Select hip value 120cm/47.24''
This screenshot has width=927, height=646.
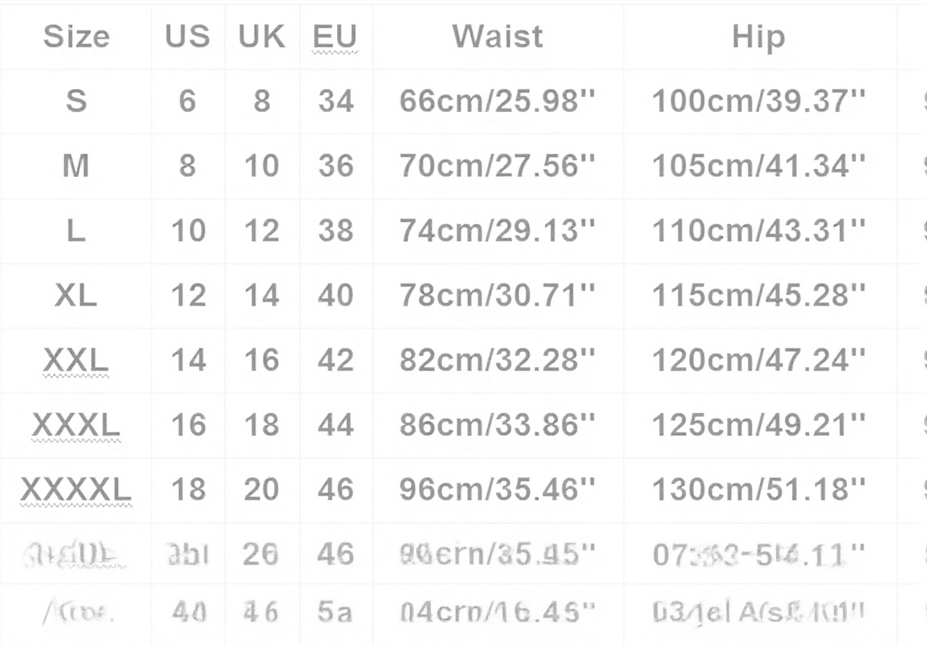click(x=759, y=360)
